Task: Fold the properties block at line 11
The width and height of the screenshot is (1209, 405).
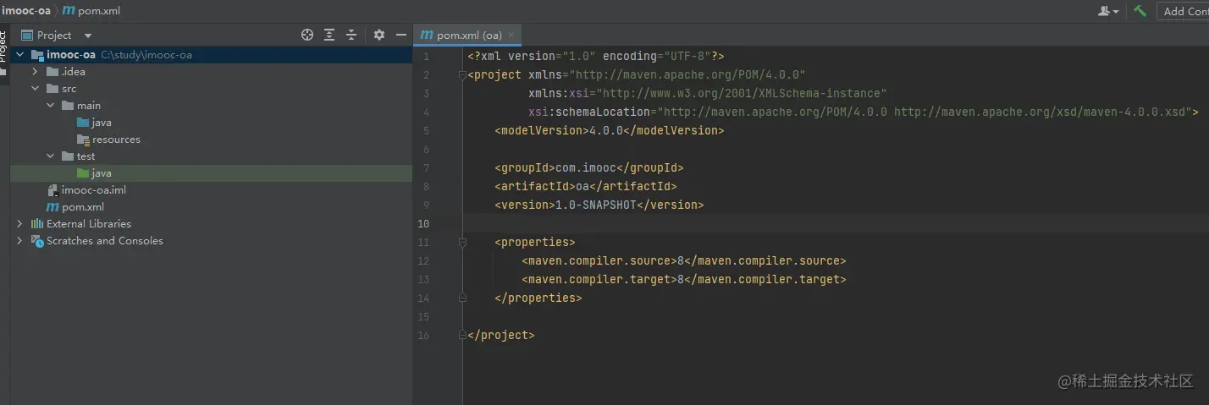Action: pos(462,242)
